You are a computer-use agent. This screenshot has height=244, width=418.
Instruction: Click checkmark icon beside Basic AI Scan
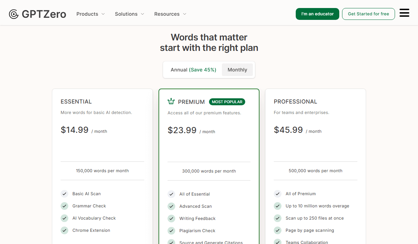pos(64,194)
